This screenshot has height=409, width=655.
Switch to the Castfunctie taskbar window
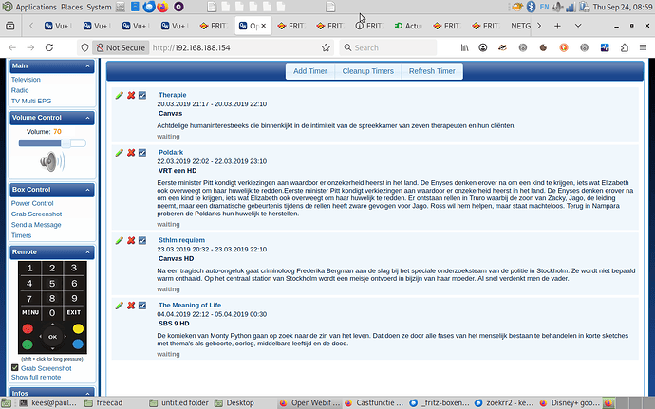click(x=375, y=403)
